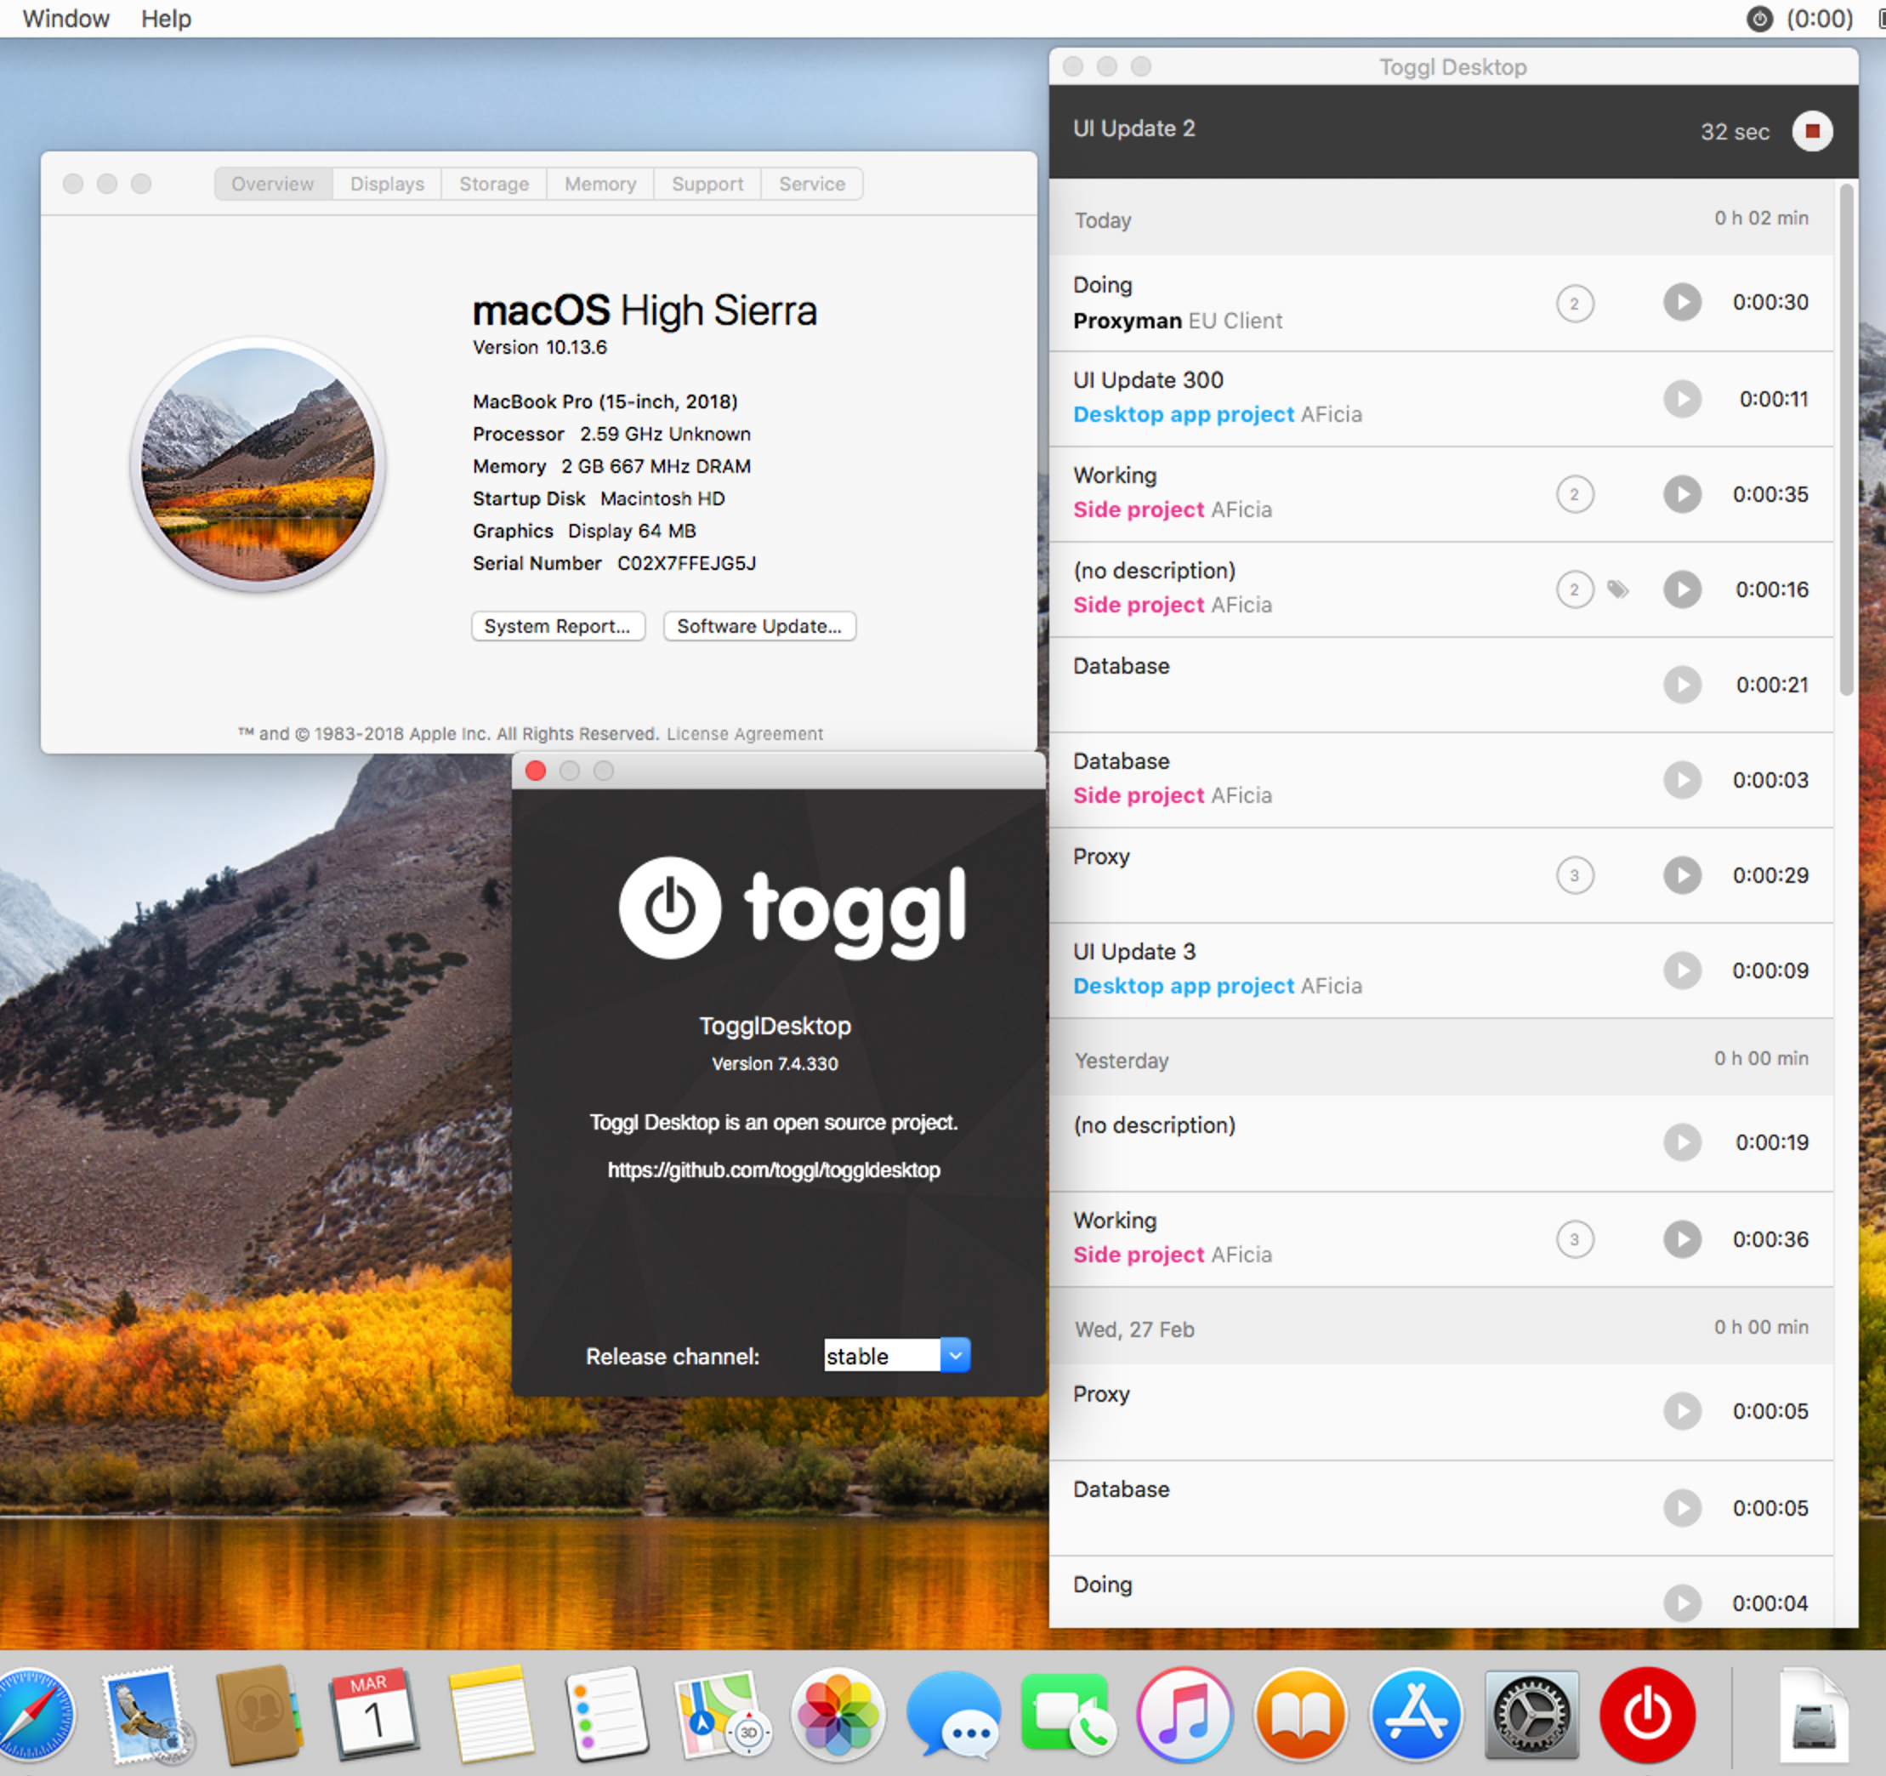Expand grouped Working 0:00:36 entries
The height and width of the screenshot is (1776, 1886).
click(1575, 1238)
